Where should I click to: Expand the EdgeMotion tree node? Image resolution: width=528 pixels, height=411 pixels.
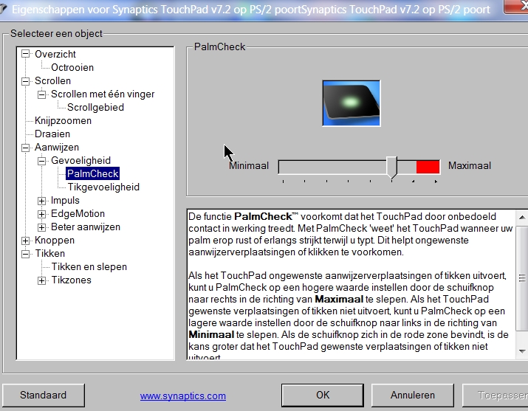coord(42,214)
